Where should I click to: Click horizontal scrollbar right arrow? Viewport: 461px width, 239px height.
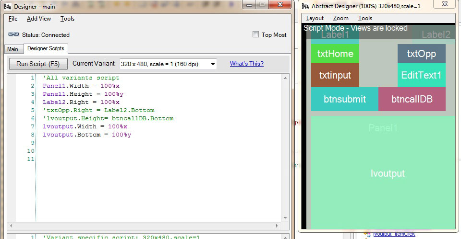(x=277, y=226)
